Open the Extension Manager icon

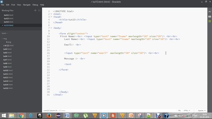point(210,17)
